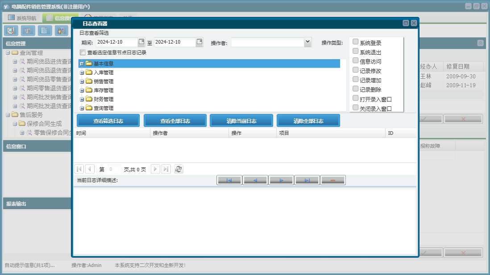Expand the 查询管理 node in log viewer
The image size is (490, 275).
pyautogui.click(x=82, y=109)
